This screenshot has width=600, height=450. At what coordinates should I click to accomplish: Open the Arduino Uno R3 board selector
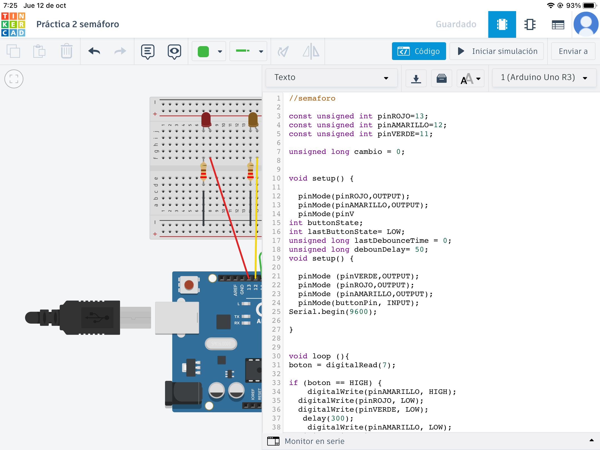point(544,77)
